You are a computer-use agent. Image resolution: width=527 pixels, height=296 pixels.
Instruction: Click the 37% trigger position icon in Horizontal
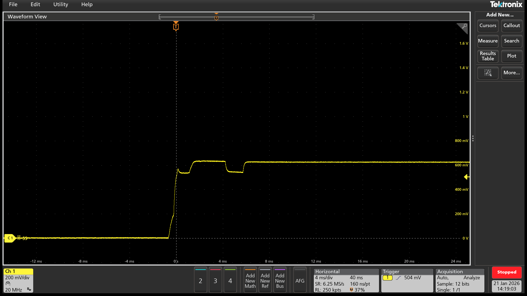click(x=351, y=290)
